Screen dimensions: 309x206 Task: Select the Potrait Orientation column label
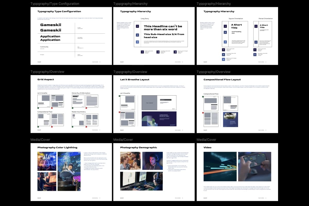pos(265,19)
